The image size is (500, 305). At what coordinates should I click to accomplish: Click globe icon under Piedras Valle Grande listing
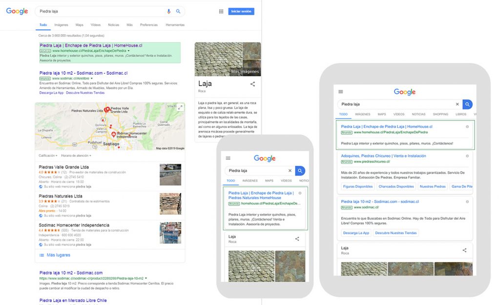(x=41, y=187)
